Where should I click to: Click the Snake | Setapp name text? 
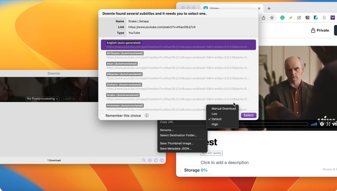point(139,21)
